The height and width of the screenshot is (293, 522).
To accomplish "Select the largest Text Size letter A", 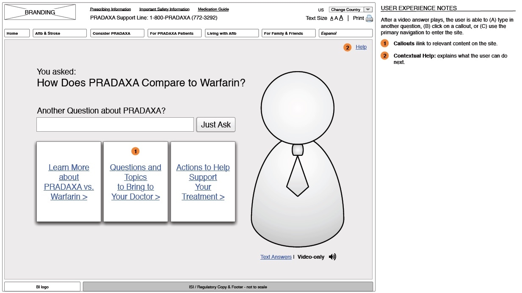I will click(x=341, y=18).
